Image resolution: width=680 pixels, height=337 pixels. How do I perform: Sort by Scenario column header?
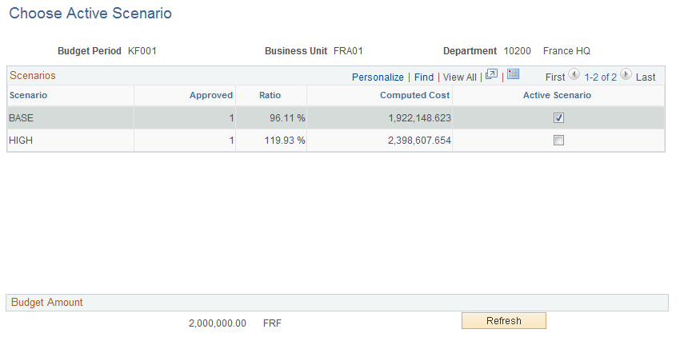(x=29, y=95)
